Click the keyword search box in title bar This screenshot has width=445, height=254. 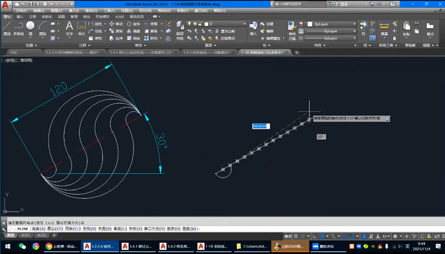[299, 4]
